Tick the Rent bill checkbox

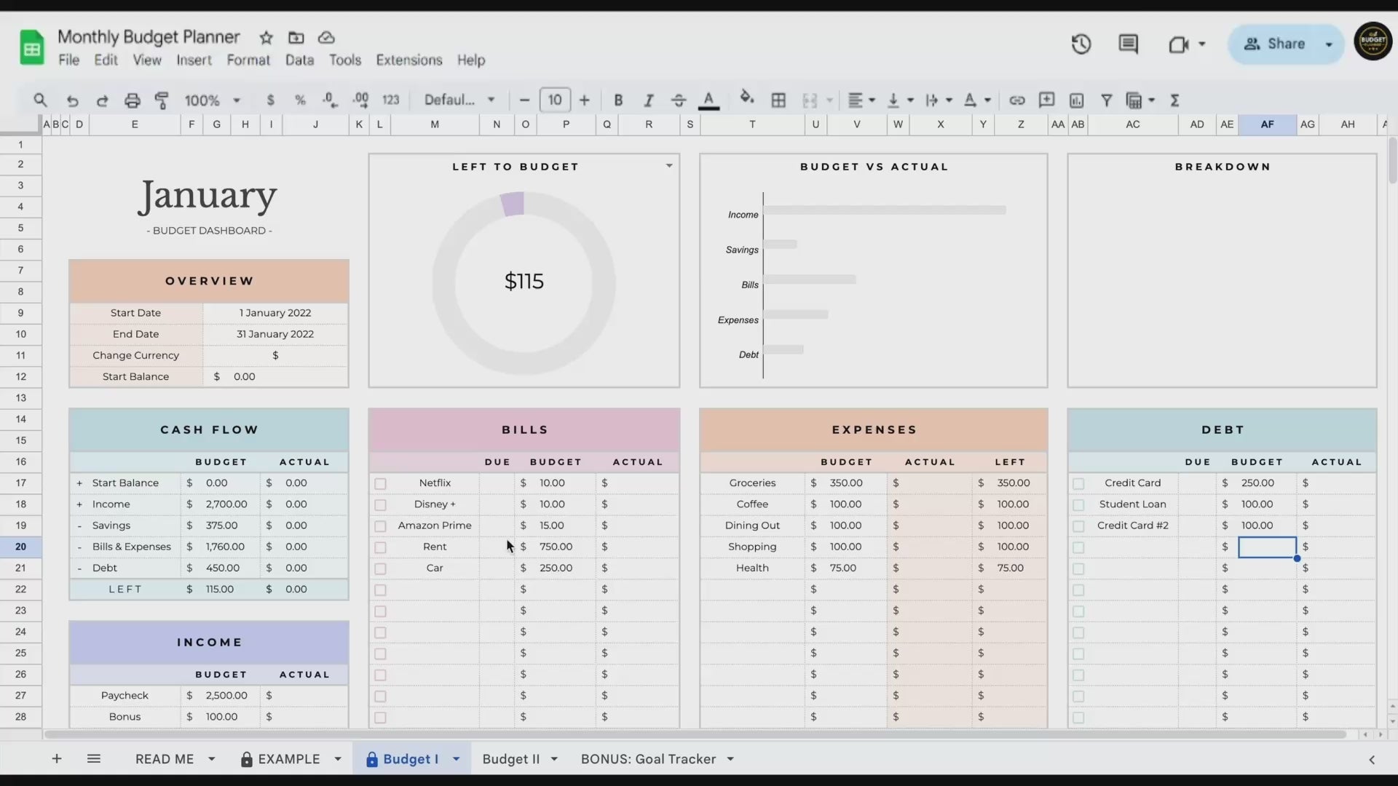(x=380, y=547)
